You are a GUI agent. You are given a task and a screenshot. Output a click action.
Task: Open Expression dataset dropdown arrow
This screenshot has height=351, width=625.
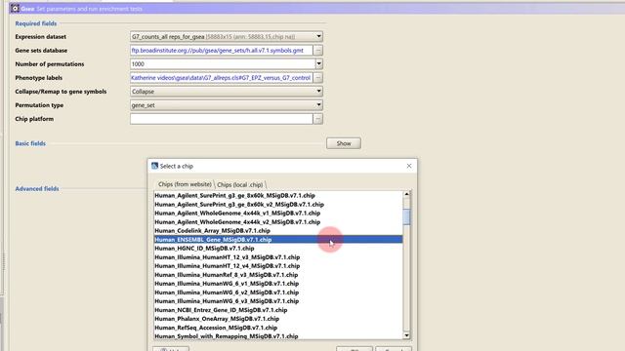pos(318,36)
